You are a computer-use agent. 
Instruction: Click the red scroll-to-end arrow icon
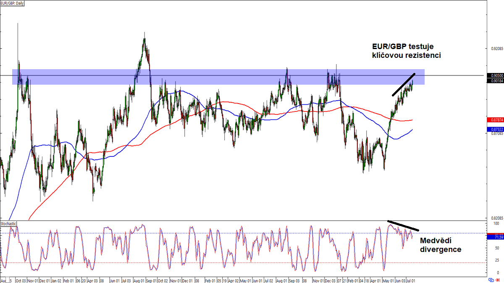click(497, 280)
